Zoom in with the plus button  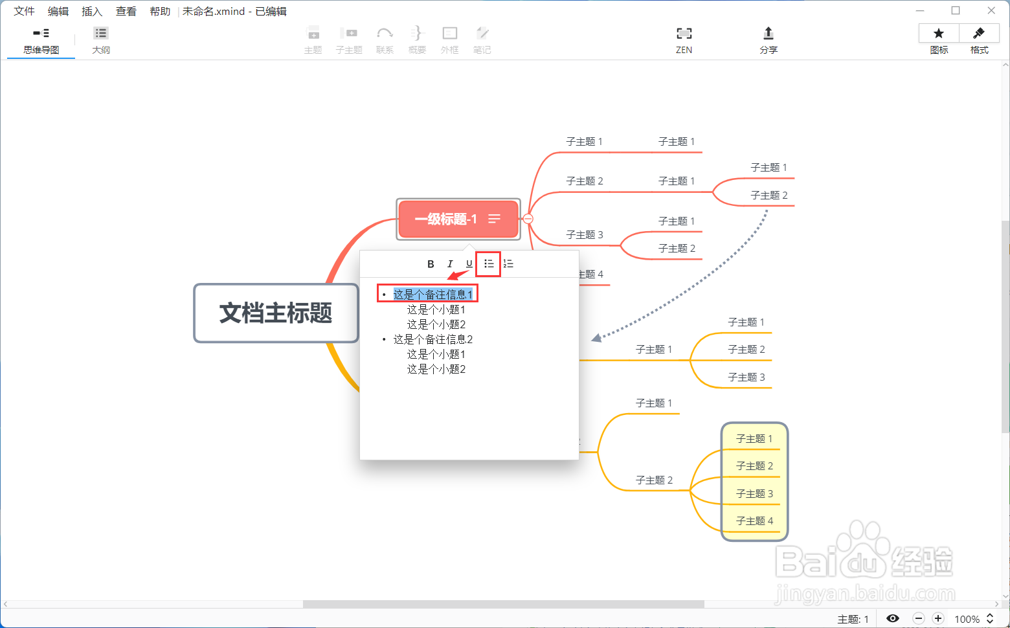[937, 618]
